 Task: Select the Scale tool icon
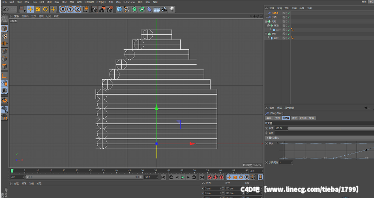coord(38,9)
